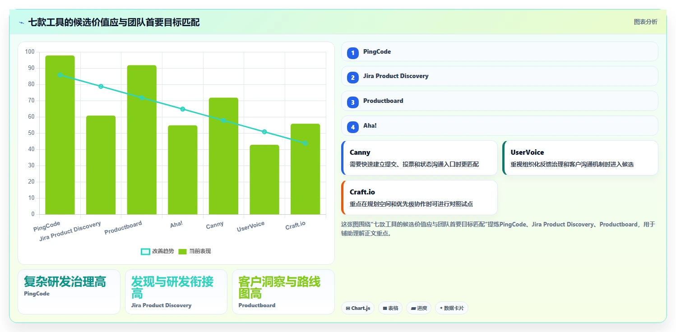The width and height of the screenshot is (676, 332).
Task: Open the Canny card
Action: tap(419, 158)
